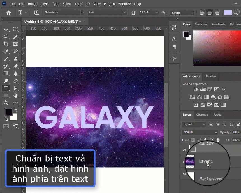Click the text color swatch in options bar
The image size is (241, 193).
point(228,13)
